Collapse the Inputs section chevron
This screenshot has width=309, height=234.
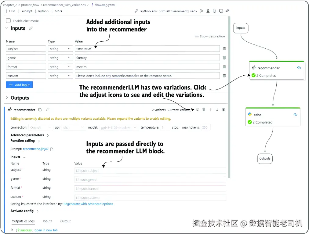(x=7, y=28)
